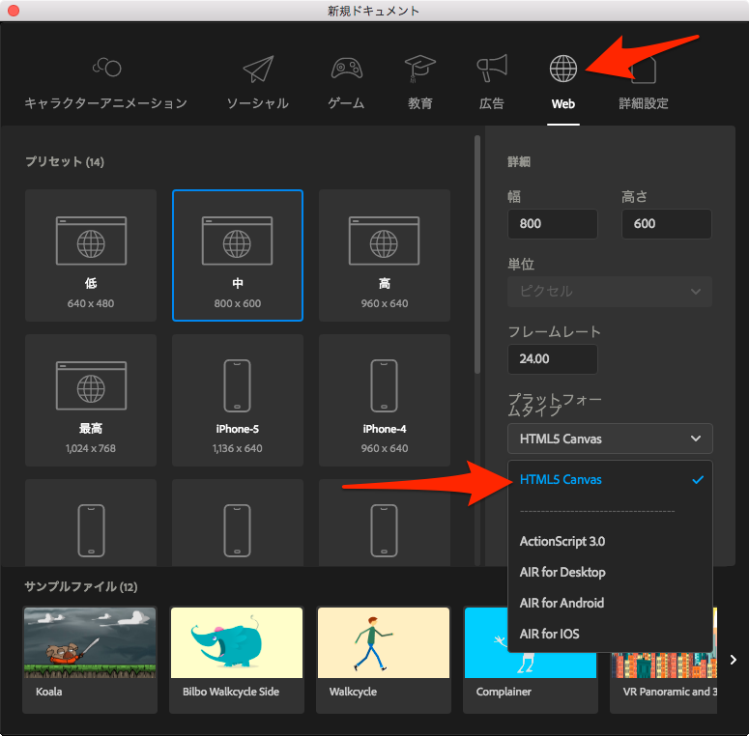Viewport: 749px width, 736px height.
Task: Choose ActionScript 3.0 from platform list
Action: pos(562,542)
